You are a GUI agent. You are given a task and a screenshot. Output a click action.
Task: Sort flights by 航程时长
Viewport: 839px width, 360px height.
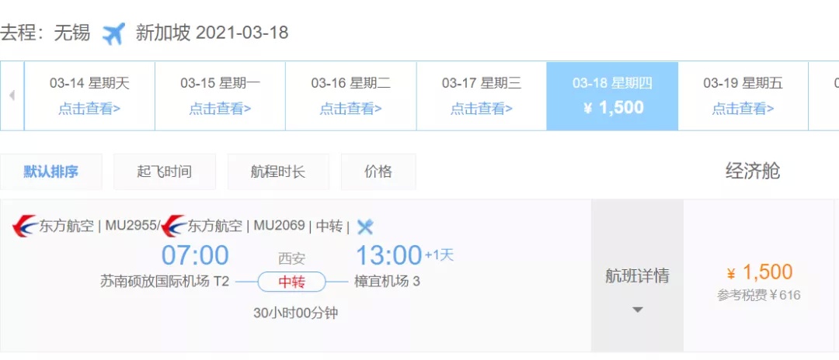(x=278, y=172)
